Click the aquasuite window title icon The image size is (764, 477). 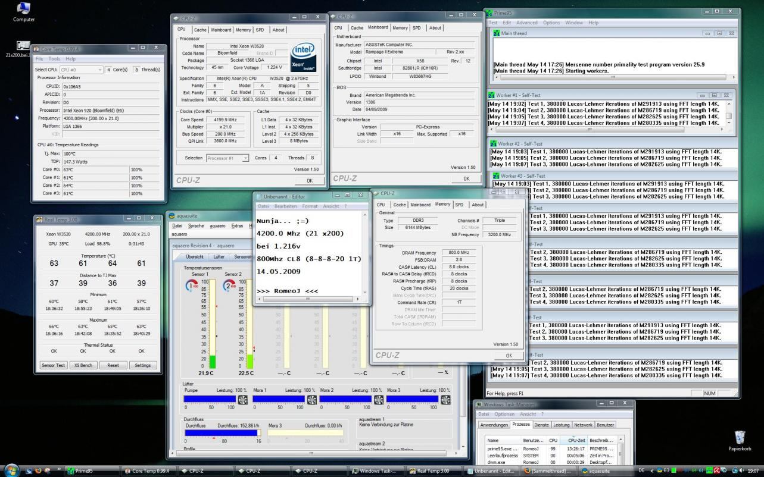point(172,216)
